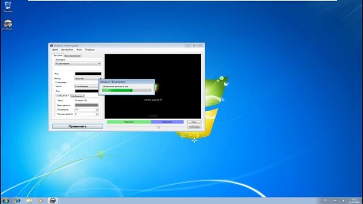
Task: Expand the Число messages dropdown
Action: (86, 86)
